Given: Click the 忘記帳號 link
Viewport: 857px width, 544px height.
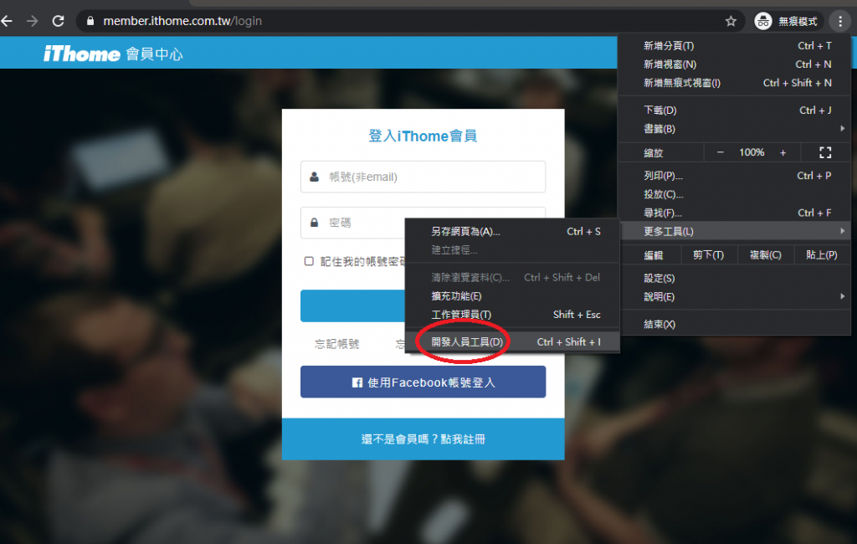Looking at the screenshot, I should coord(336,344).
